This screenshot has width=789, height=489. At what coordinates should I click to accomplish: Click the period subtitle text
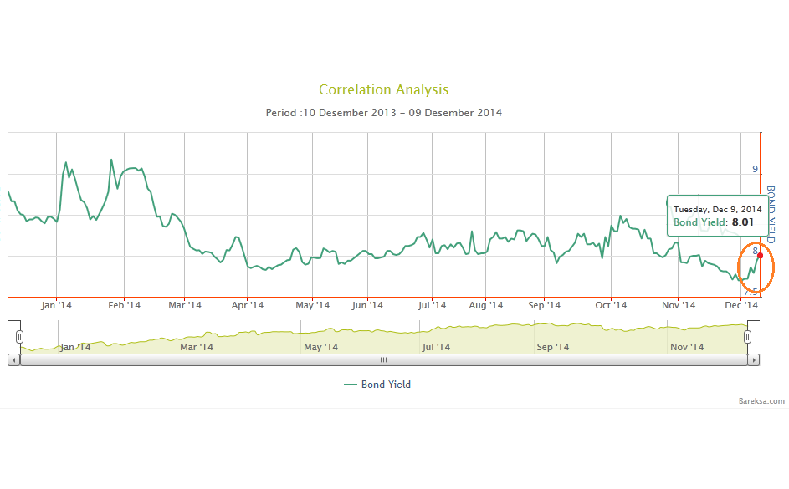point(383,112)
